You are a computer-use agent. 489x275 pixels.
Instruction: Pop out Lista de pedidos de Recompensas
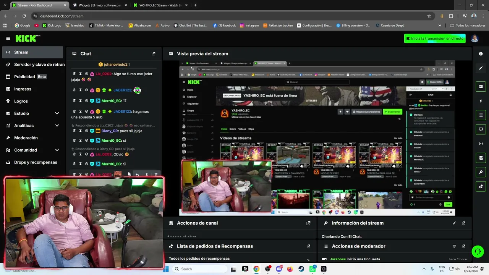tap(308, 246)
